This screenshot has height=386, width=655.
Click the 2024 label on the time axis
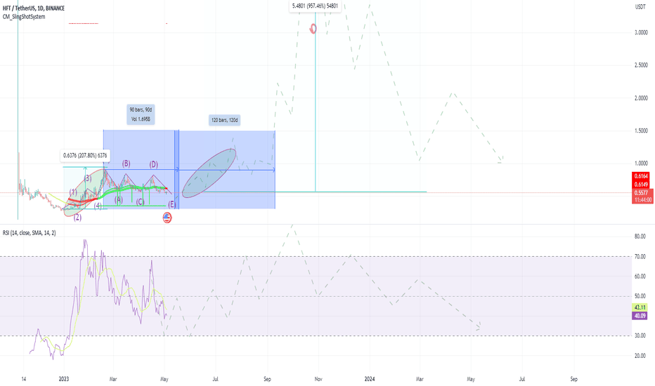pyautogui.click(x=370, y=379)
